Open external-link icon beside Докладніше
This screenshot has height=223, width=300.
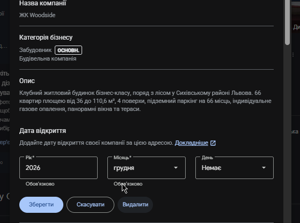pos(213,143)
